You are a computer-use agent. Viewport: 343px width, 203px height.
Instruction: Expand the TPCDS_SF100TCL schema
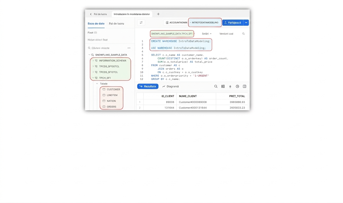pyautogui.click(x=93, y=66)
